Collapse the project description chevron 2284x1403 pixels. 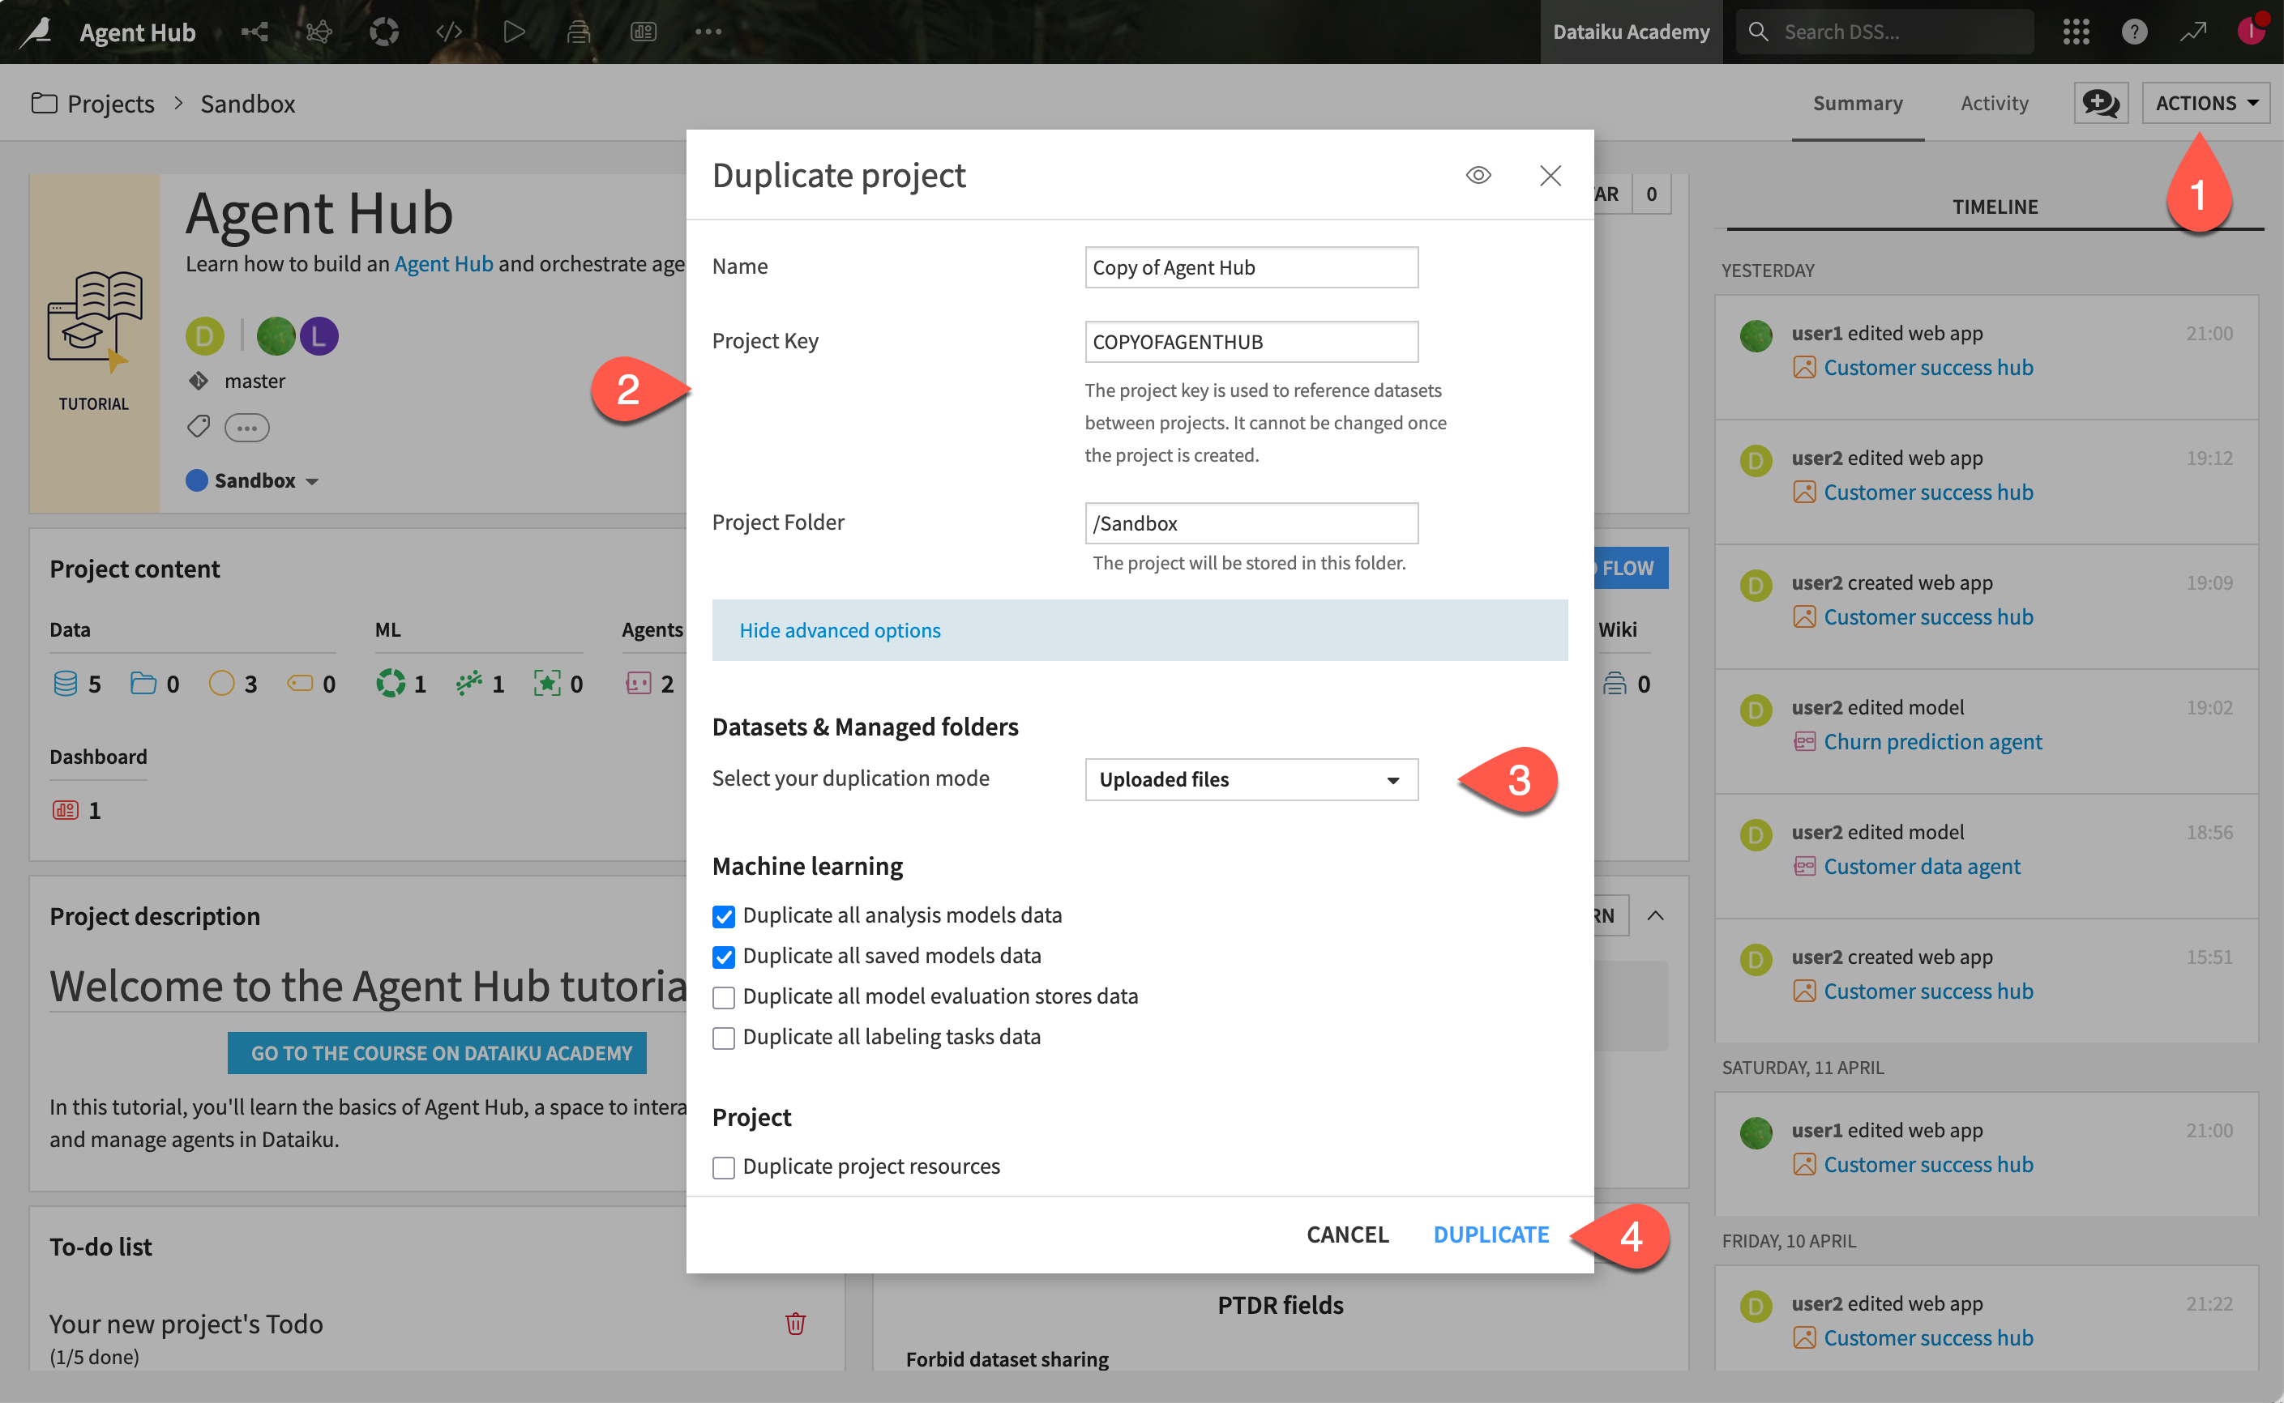point(1655,916)
